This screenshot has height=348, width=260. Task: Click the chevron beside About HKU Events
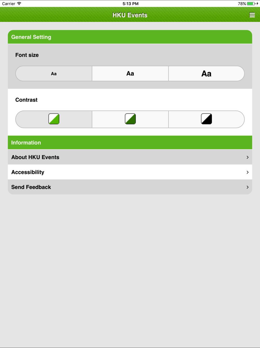pyautogui.click(x=248, y=157)
